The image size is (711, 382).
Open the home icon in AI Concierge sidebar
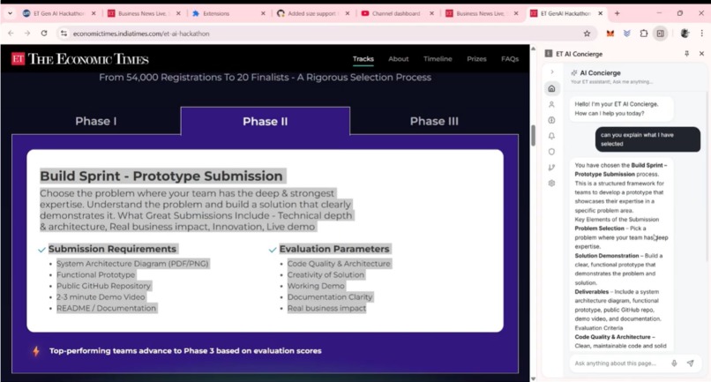click(x=551, y=88)
